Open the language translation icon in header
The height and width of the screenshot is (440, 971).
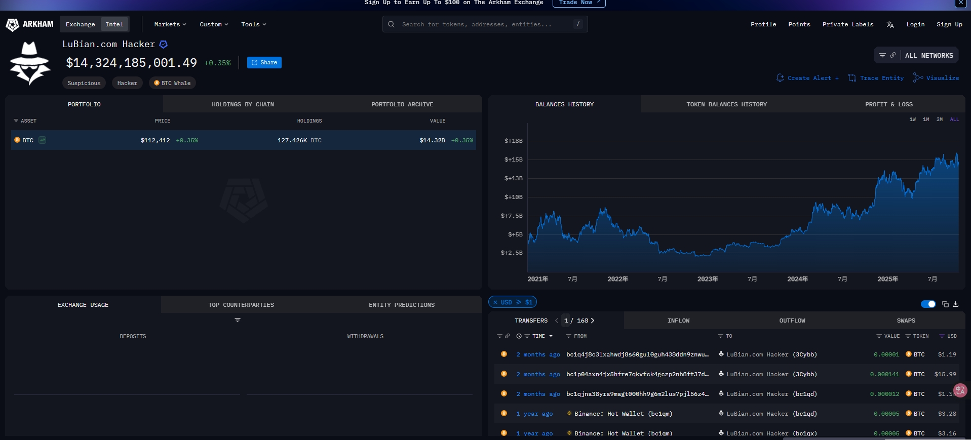pyautogui.click(x=890, y=24)
